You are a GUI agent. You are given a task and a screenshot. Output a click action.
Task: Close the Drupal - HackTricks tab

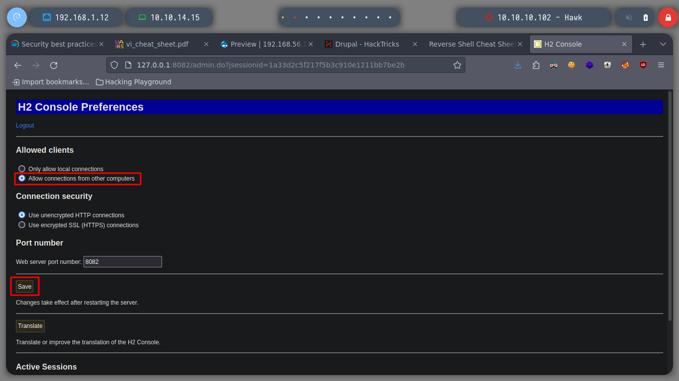(415, 44)
